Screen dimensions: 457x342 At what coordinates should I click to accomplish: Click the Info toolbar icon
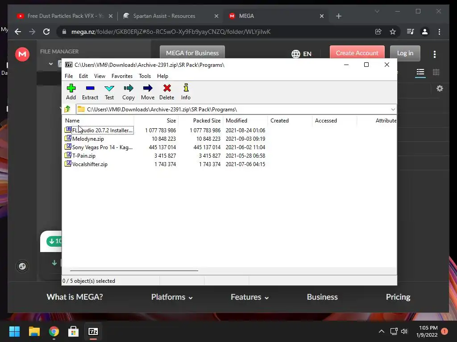(x=186, y=88)
